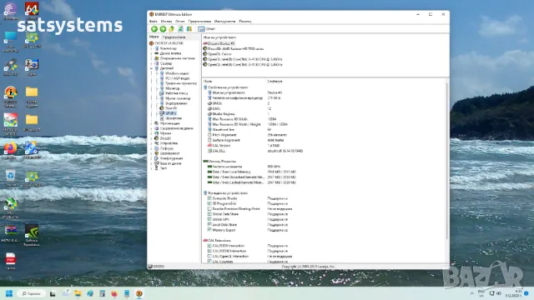Select the OpenCL Caicos device

pyautogui.click(x=217, y=53)
